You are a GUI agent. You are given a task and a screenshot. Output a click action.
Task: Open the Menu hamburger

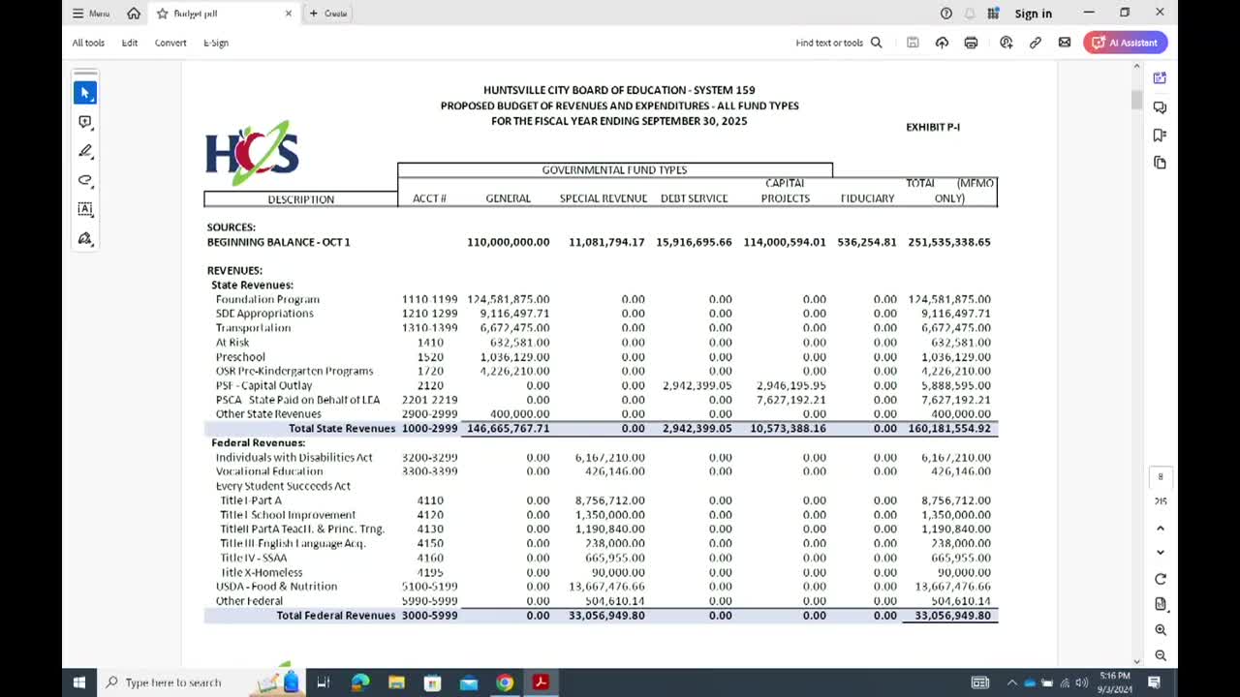pos(91,14)
